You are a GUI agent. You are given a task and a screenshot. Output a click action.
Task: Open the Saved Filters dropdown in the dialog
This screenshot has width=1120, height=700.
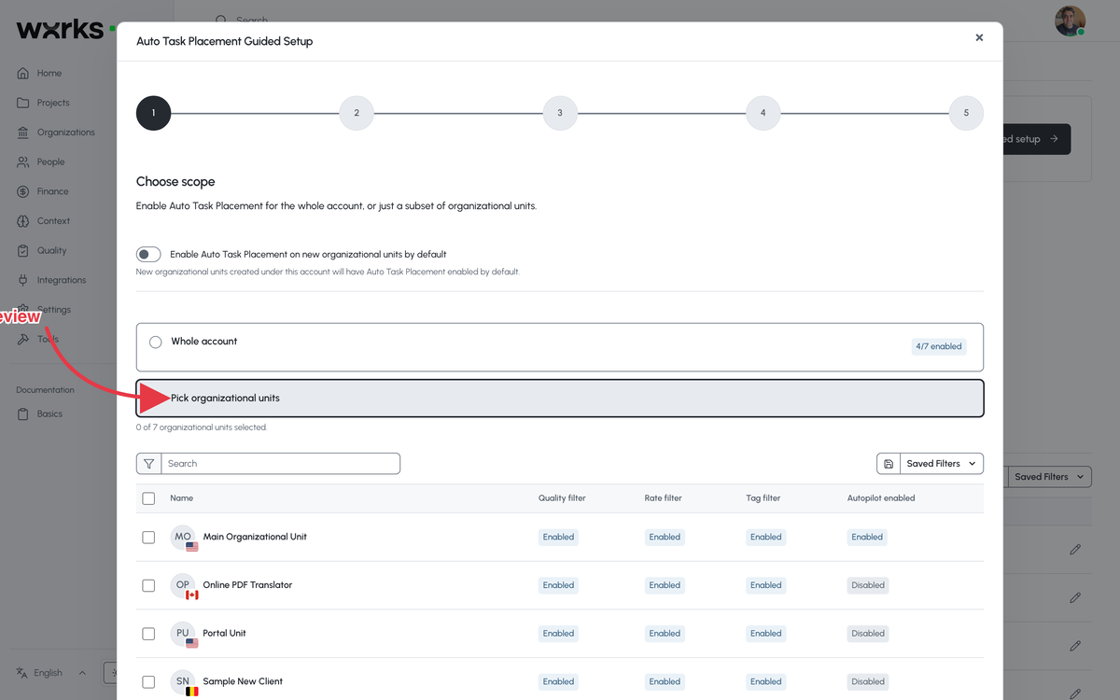click(x=942, y=464)
